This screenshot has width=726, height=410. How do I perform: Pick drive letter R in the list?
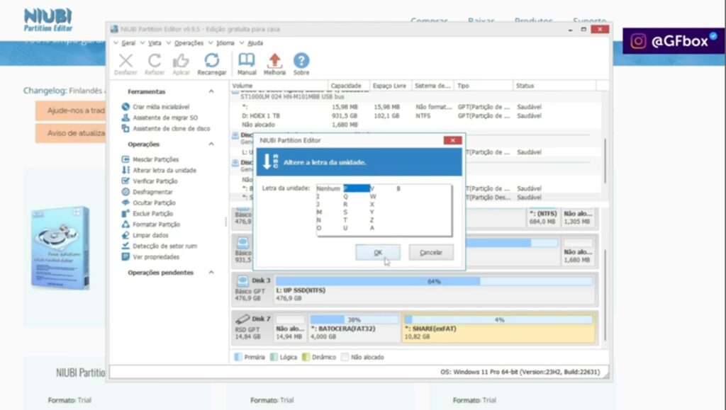(345, 205)
